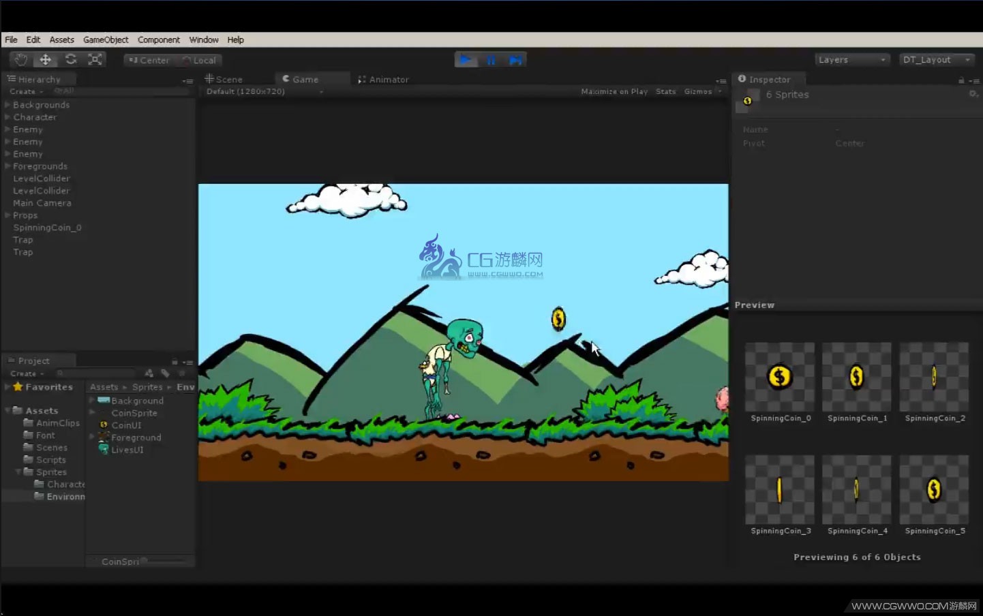Open Search by Type filter in Project

pos(149,373)
